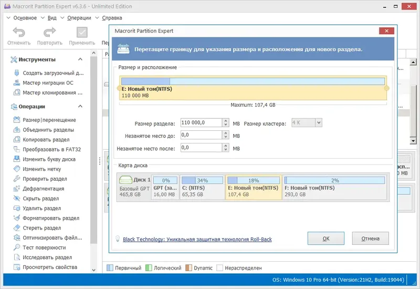
Task: Select Исследовать раздел icon
Action: (17, 257)
